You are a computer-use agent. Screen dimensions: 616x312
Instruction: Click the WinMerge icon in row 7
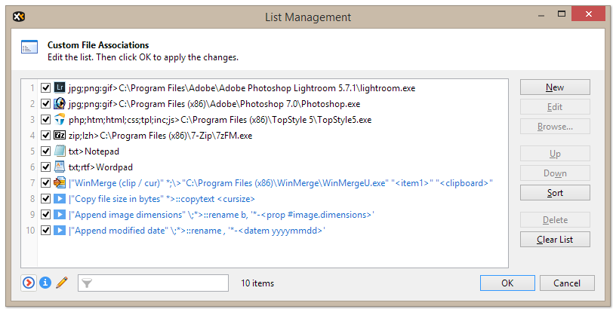60,183
